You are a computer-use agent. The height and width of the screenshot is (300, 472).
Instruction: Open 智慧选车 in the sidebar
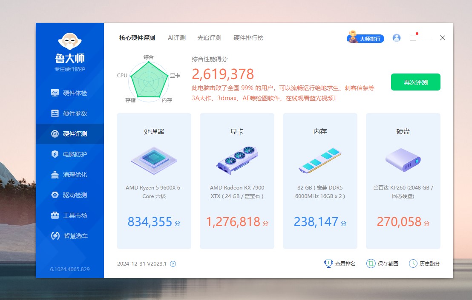coord(69,236)
